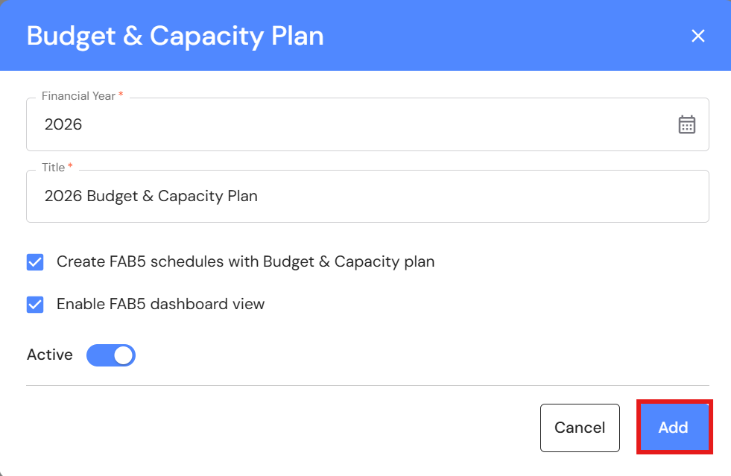Click the "Create FAB5 schedules with Budget & Capacity plan" label
Screen dimensions: 731x476
(x=245, y=262)
